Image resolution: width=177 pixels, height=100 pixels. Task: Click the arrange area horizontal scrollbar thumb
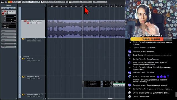pos(110,99)
